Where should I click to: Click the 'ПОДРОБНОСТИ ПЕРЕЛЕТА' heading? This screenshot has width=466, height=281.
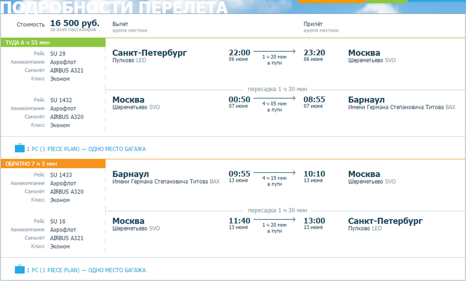coord(114,7)
